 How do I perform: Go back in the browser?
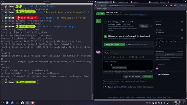click(x=96, y=5)
